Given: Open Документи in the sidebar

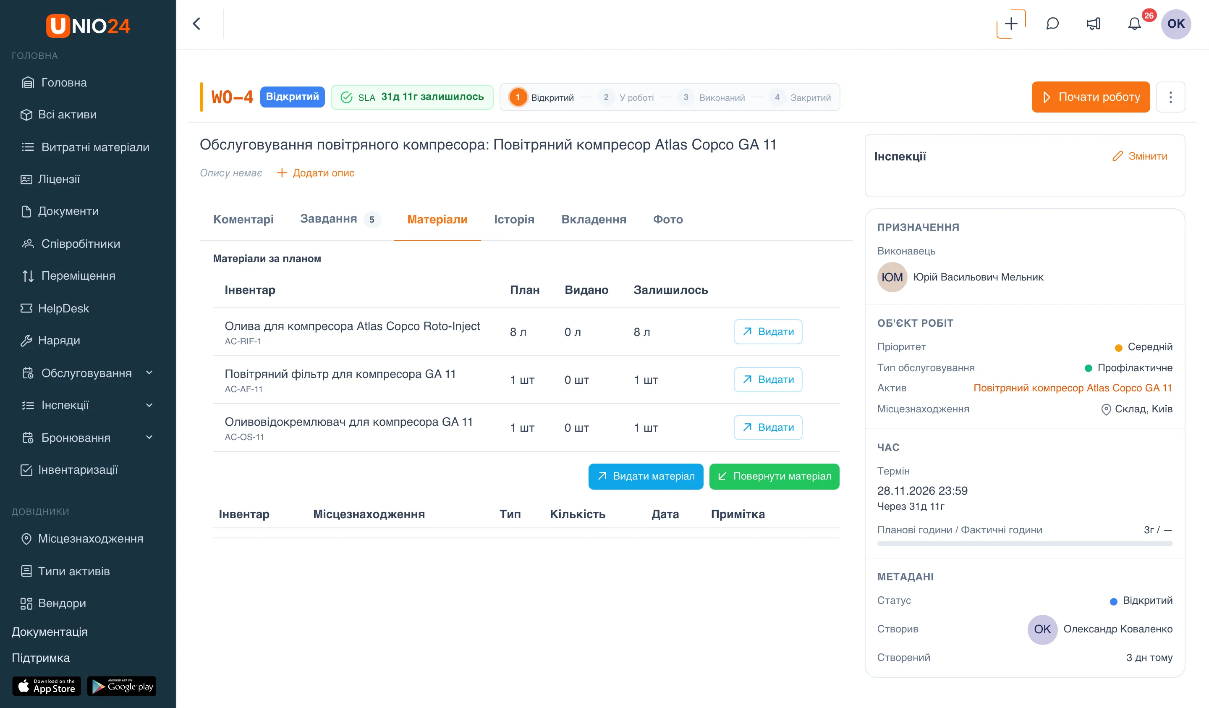Looking at the screenshot, I should click(60, 211).
